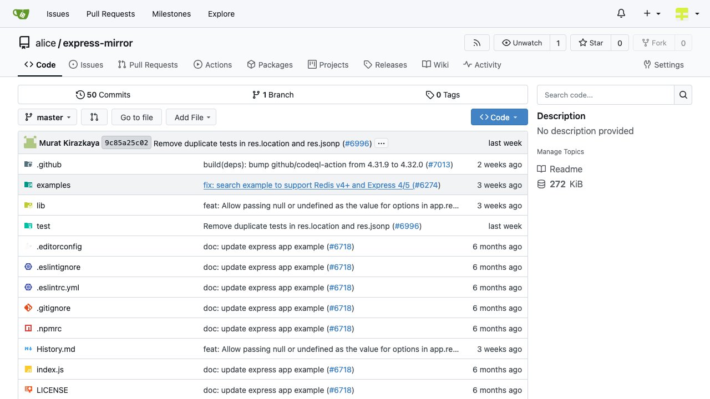The height and width of the screenshot is (399, 710).
Task: Click the search code magnifier icon
Action: pyautogui.click(x=683, y=95)
